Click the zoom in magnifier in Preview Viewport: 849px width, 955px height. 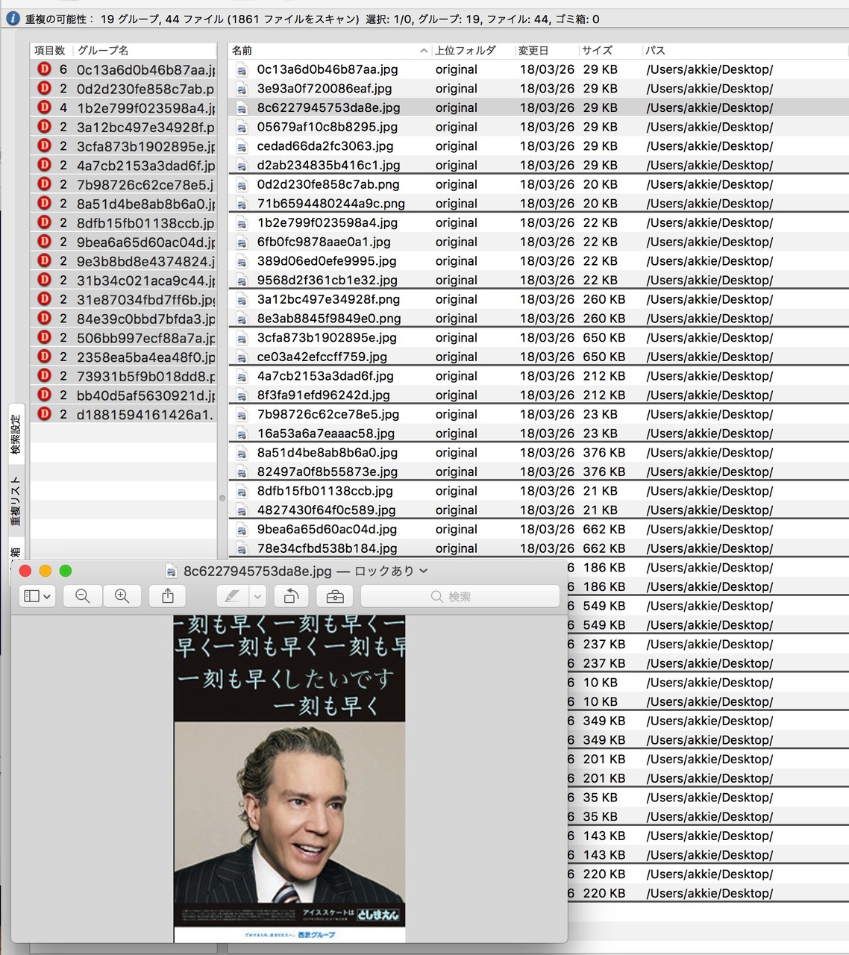(122, 596)
